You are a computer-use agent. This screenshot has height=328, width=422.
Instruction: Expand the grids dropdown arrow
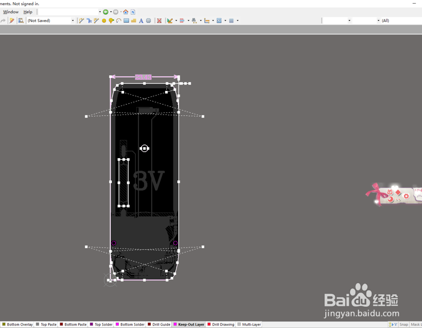tap(237, 20)
